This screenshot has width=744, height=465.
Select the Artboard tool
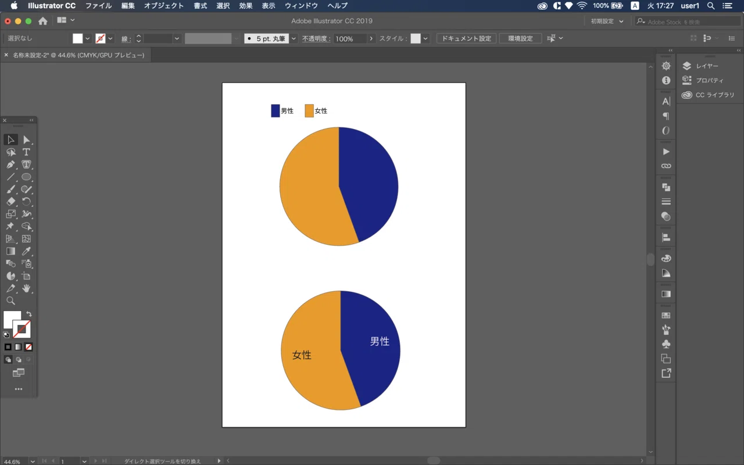point(26,276)
